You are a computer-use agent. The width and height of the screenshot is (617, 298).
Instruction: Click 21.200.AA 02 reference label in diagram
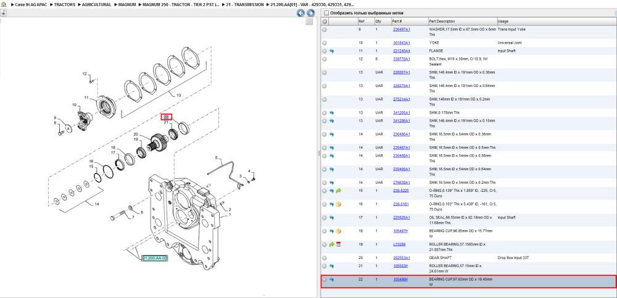155,259
